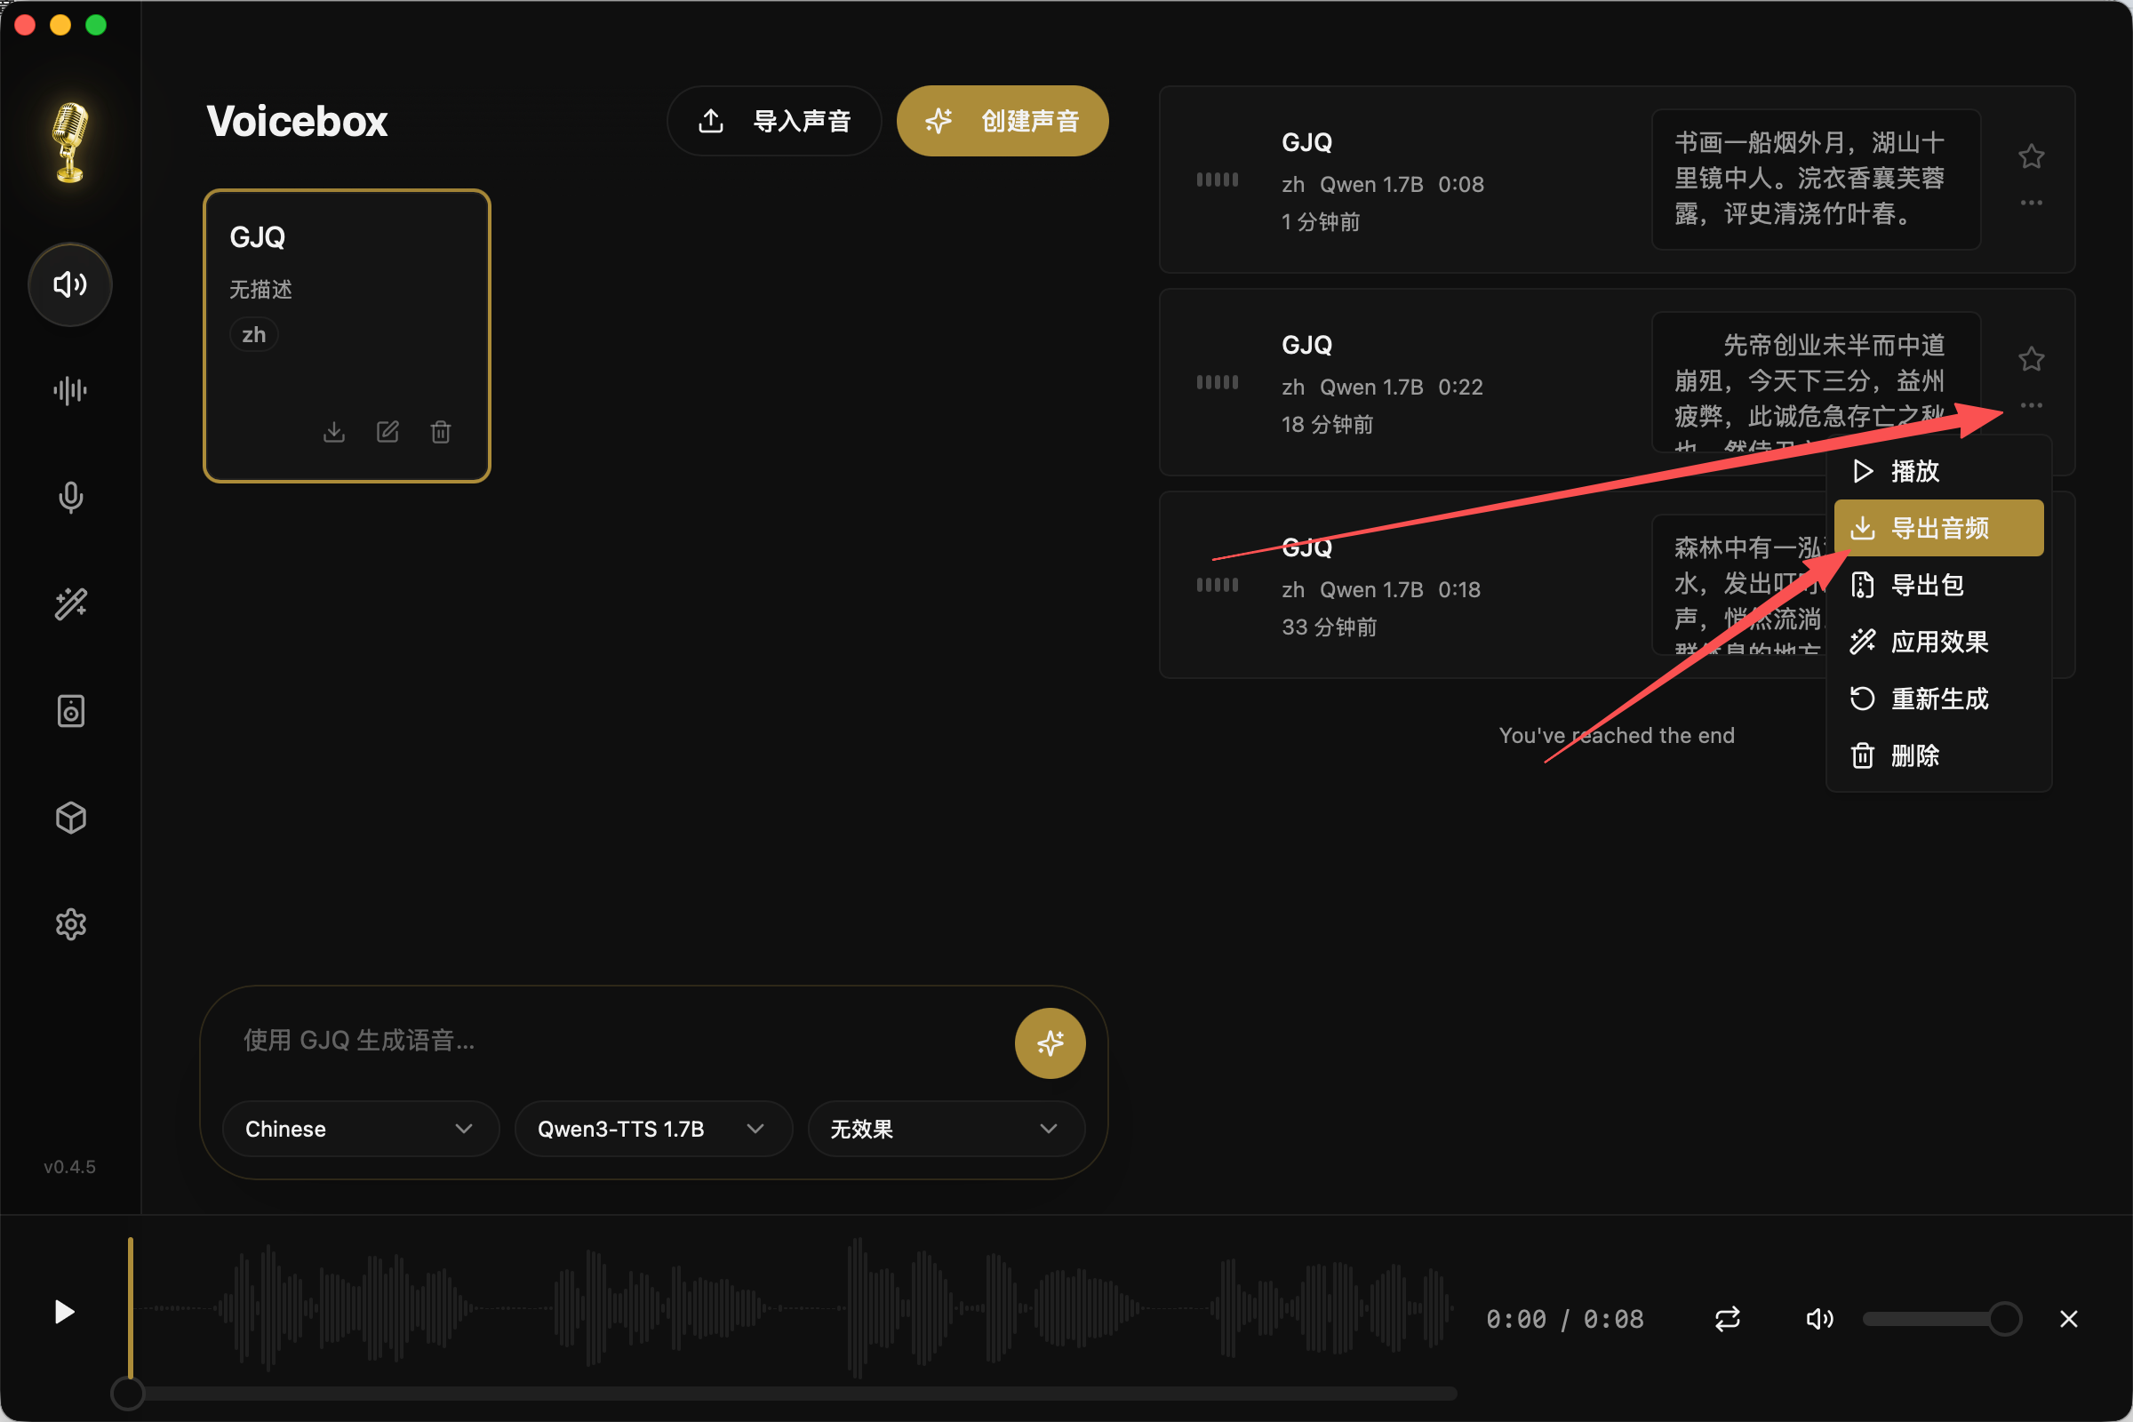Trigger generation with the sparkle button
Screen dimensions: 2133x1422
tap(1050, 1043)
